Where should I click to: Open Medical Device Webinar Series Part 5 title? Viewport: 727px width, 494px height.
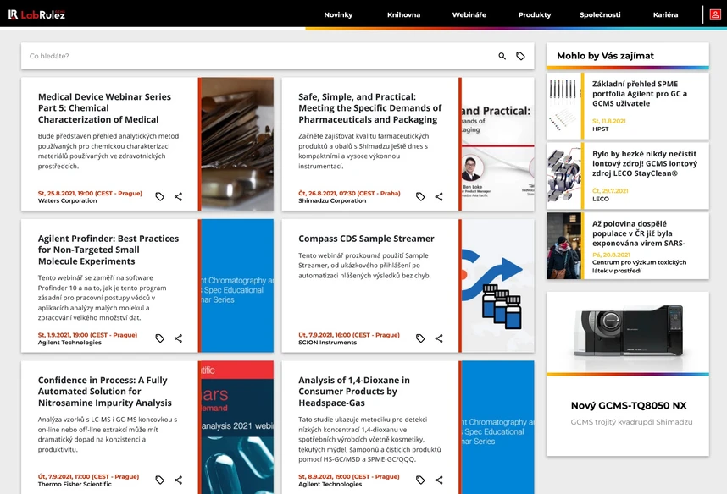[x=105, y=108]
